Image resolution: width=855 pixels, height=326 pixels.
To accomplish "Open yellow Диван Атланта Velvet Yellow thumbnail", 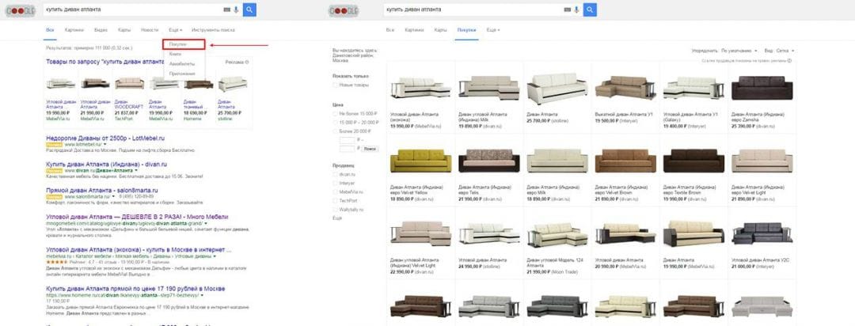I will pyautogui.click(x=420, y=161).
